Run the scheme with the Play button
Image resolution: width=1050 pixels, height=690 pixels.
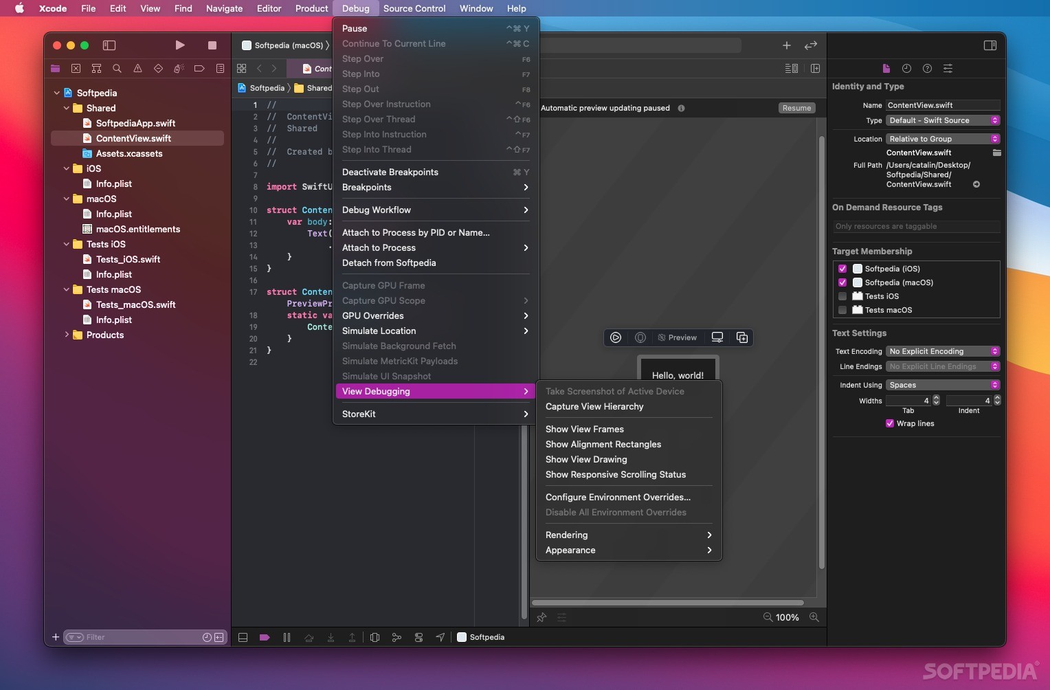coord(180,45)
